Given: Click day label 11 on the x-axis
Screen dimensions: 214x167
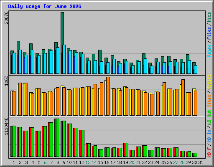Looking at the screenshot, I should tap(75, 162).
